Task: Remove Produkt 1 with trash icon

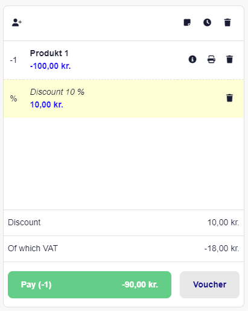Action: 229,59
